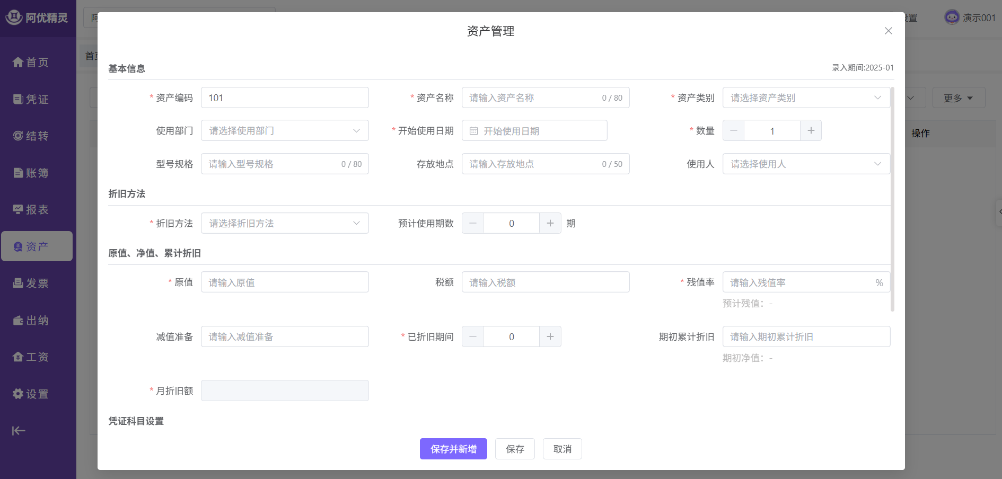Screen dimensions: 1002x479
Task: Select the 使用人 dropdown
Action: click(x=806, y=164)
